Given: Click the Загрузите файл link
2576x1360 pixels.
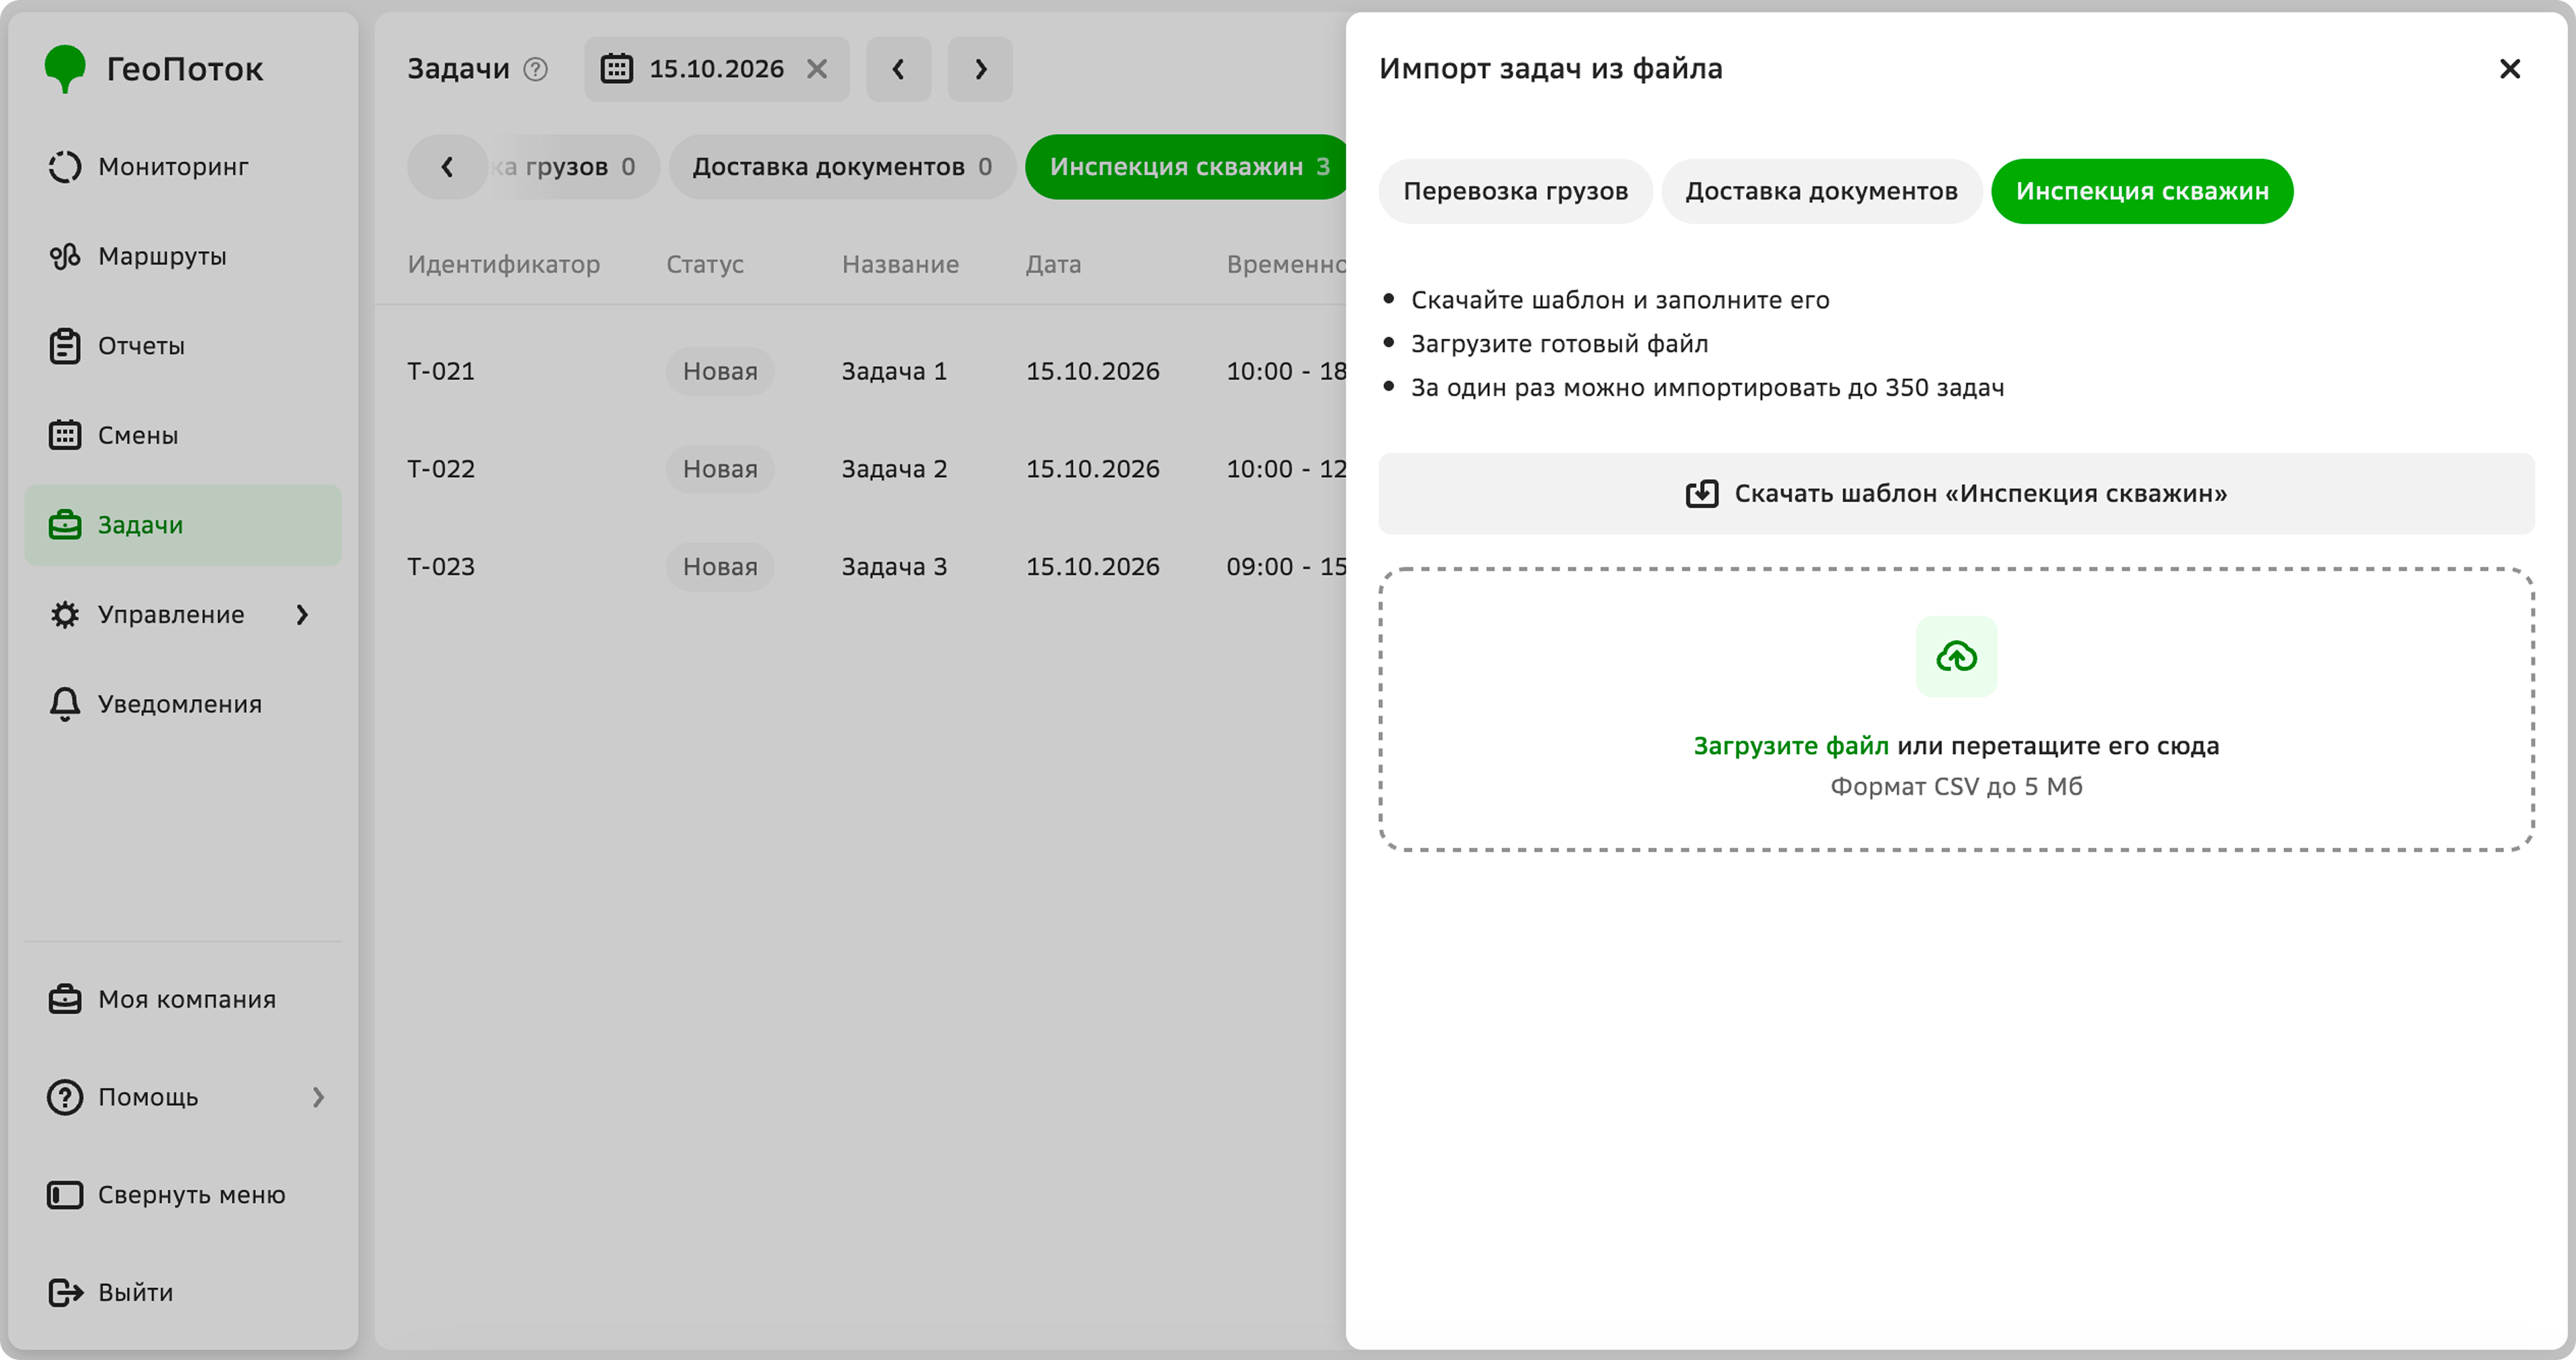Looking at the screenshot, I should click(x=1790, y=746).
